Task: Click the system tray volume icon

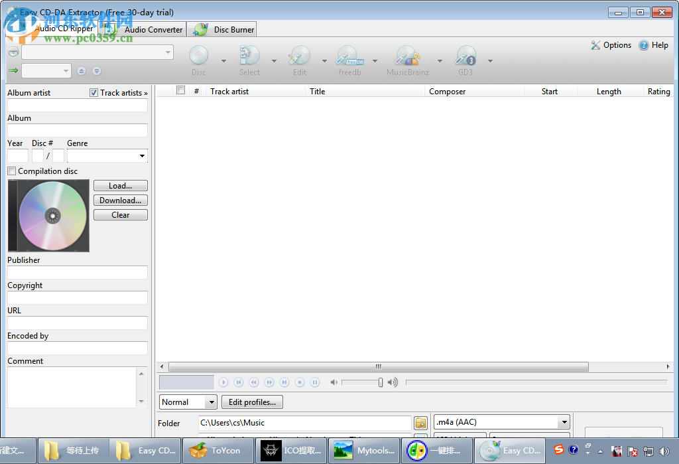Action: coord(664,451)
